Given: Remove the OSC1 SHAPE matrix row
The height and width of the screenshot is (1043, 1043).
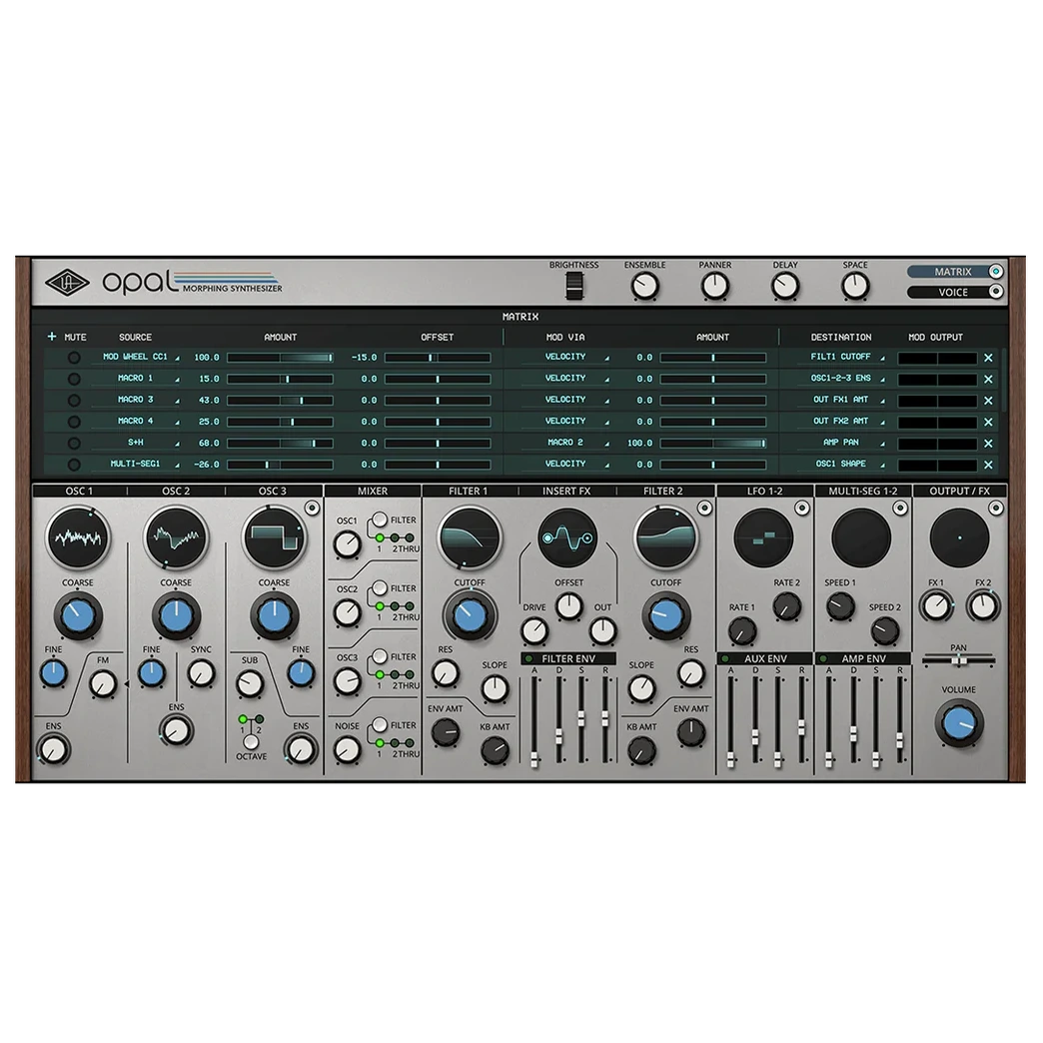Looking at the screenshot, I should [x=988, y=465].
